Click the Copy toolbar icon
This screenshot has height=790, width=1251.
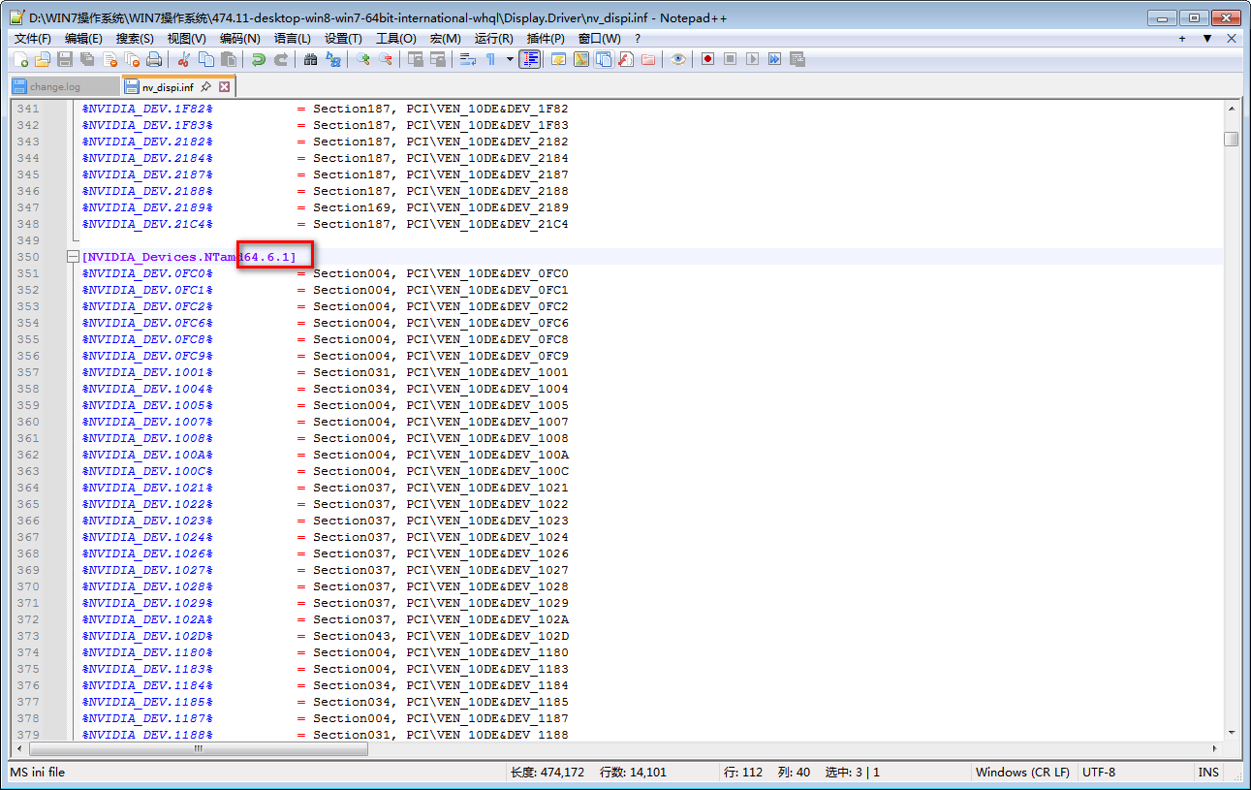[x=204, y=59]
